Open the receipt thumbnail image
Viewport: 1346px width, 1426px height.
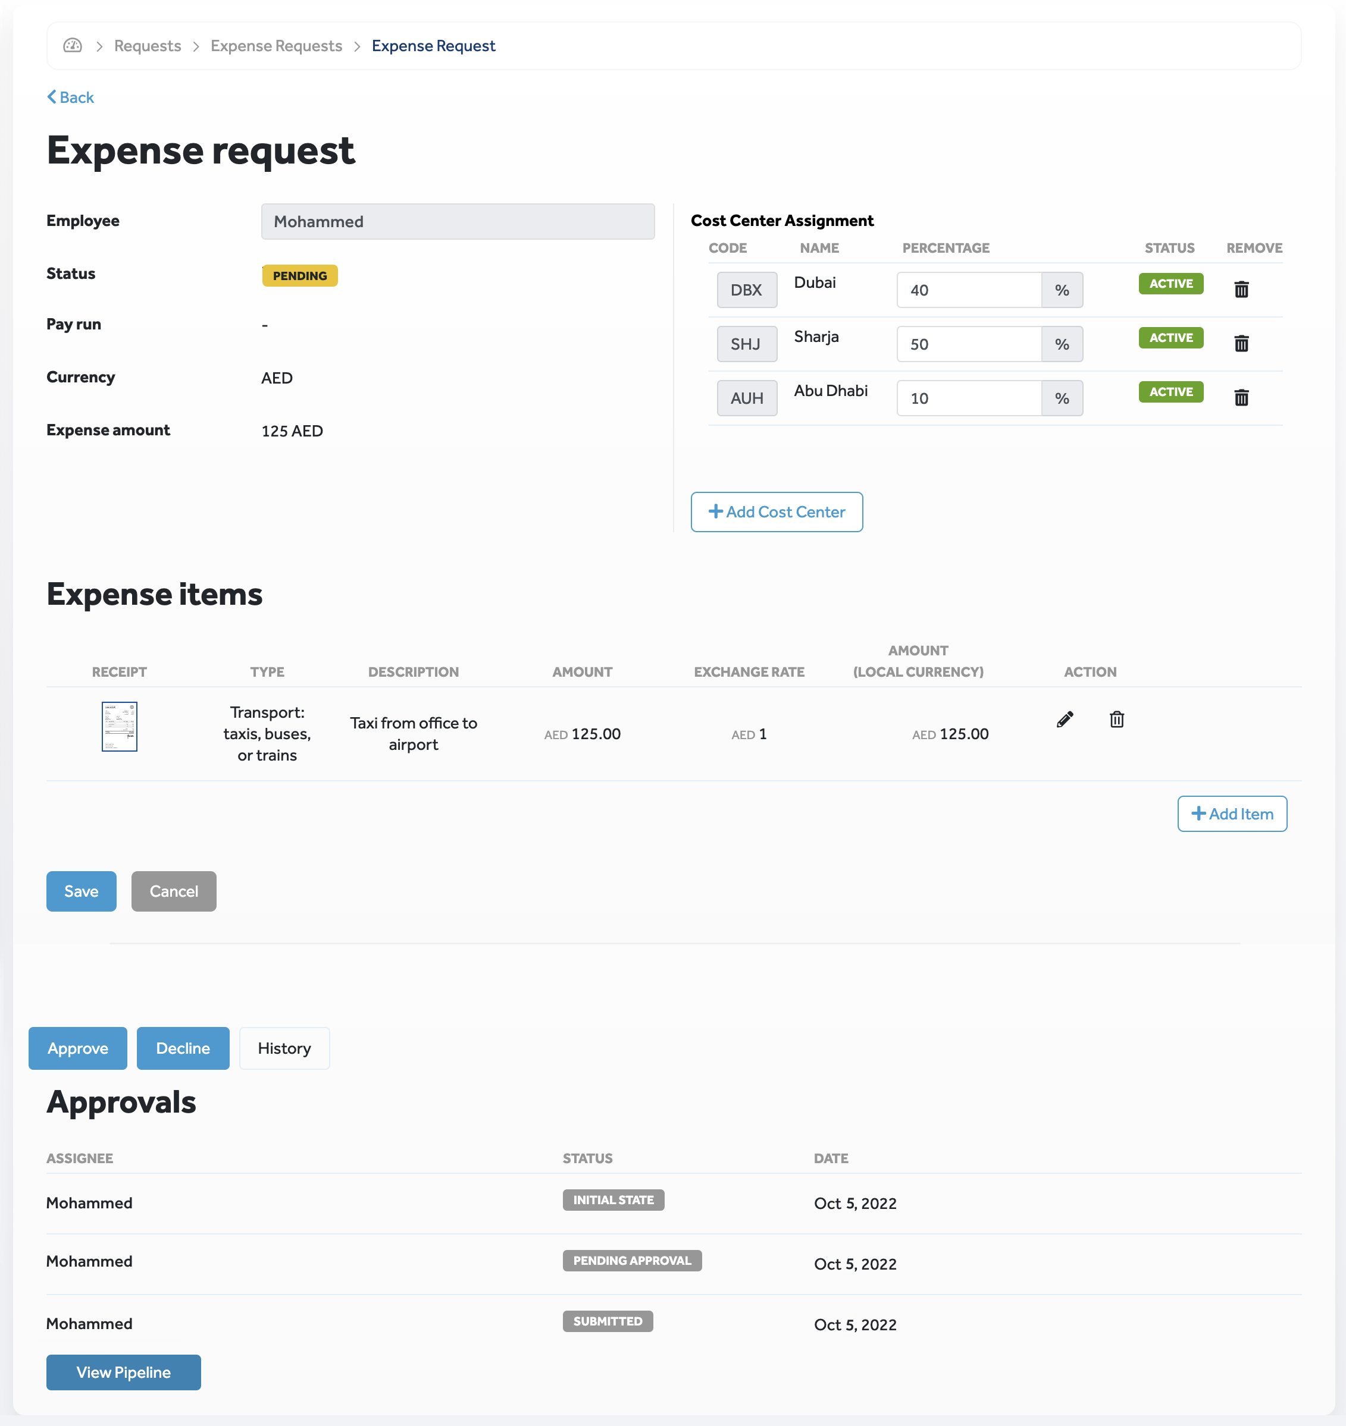click(x=119, y=727)
